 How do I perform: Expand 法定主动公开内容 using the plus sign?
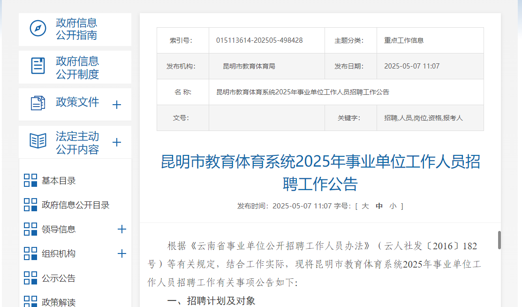coord(117,142)
